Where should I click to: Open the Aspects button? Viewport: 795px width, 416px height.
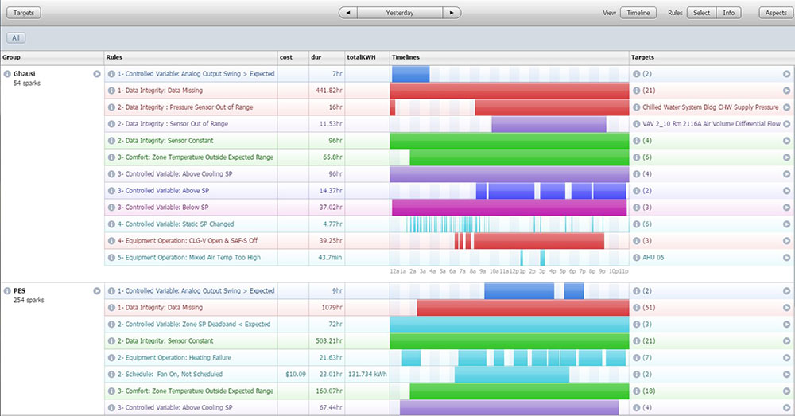point(776,13)
